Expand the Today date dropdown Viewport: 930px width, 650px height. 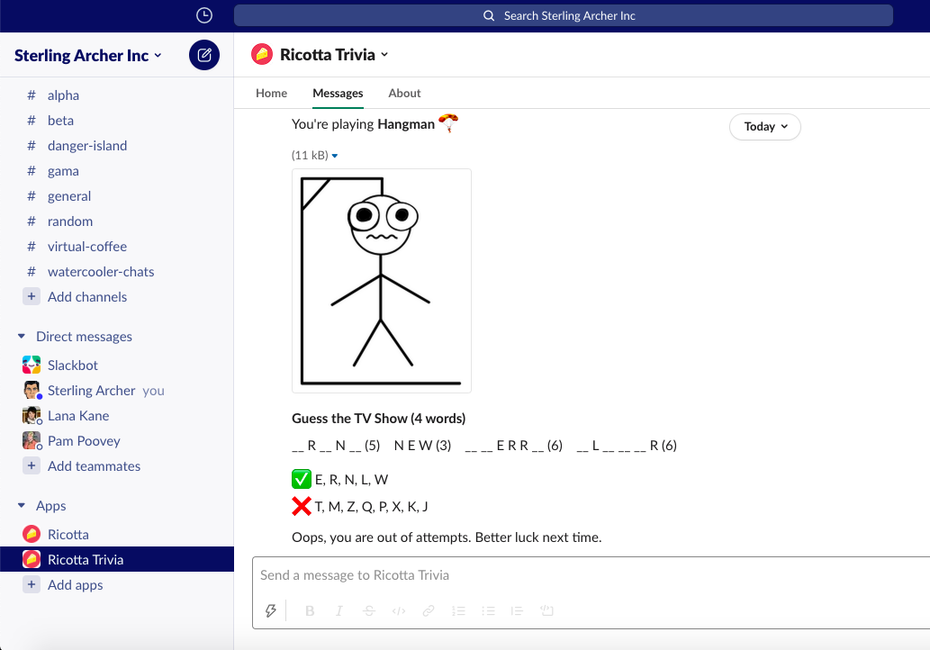[764, 127]
